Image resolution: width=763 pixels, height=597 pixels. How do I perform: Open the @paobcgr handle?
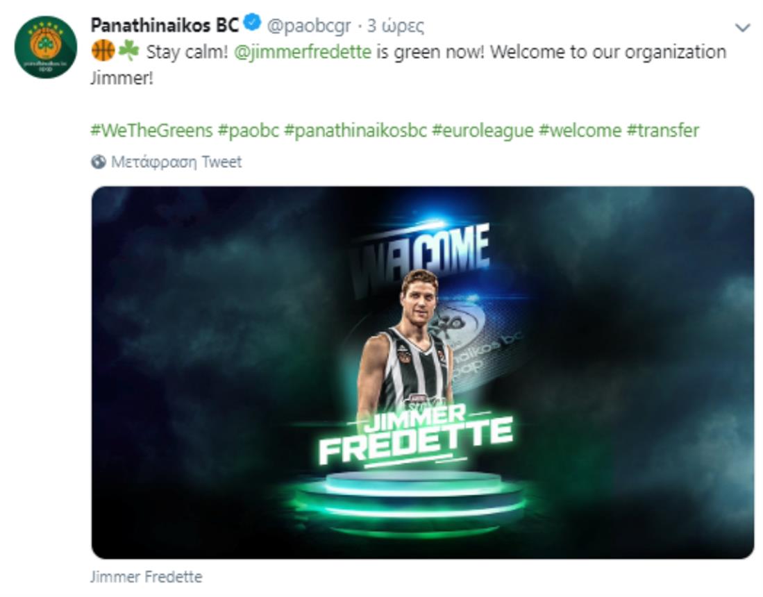[309, 26]
